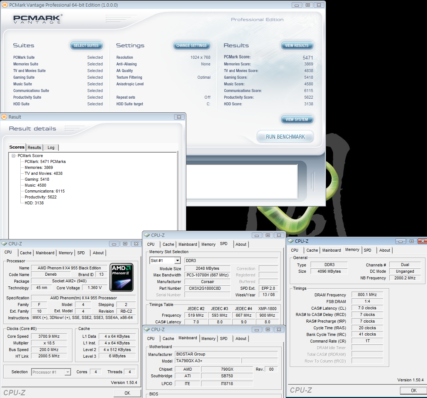The image size is (427, 398).
Task: Click the CPU-Z icon in Mainboard window title
Action: (x=147, y=329)
